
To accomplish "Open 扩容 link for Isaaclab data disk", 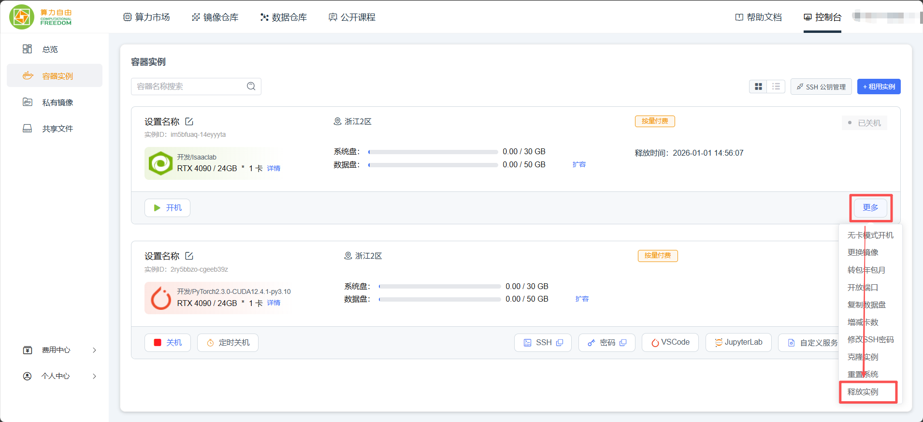I will [579, 165].
